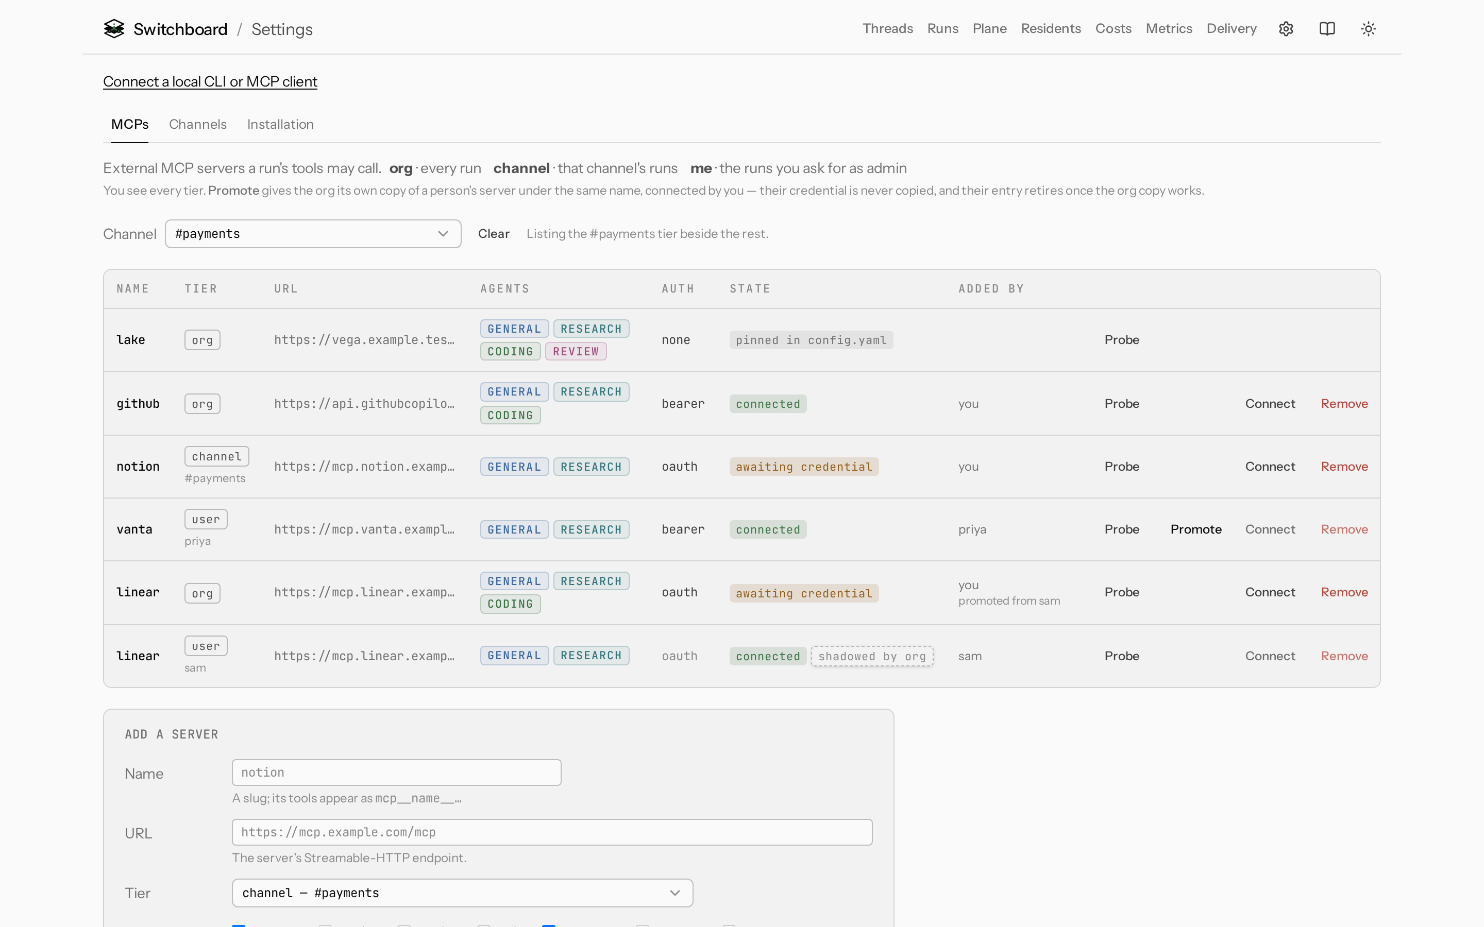Probe the lake server

point(1122,340)
